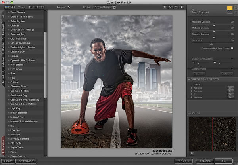The image size is (238, 165).
Task: Collapse the Quick Save Slots section
Action: tap(190, 79)
